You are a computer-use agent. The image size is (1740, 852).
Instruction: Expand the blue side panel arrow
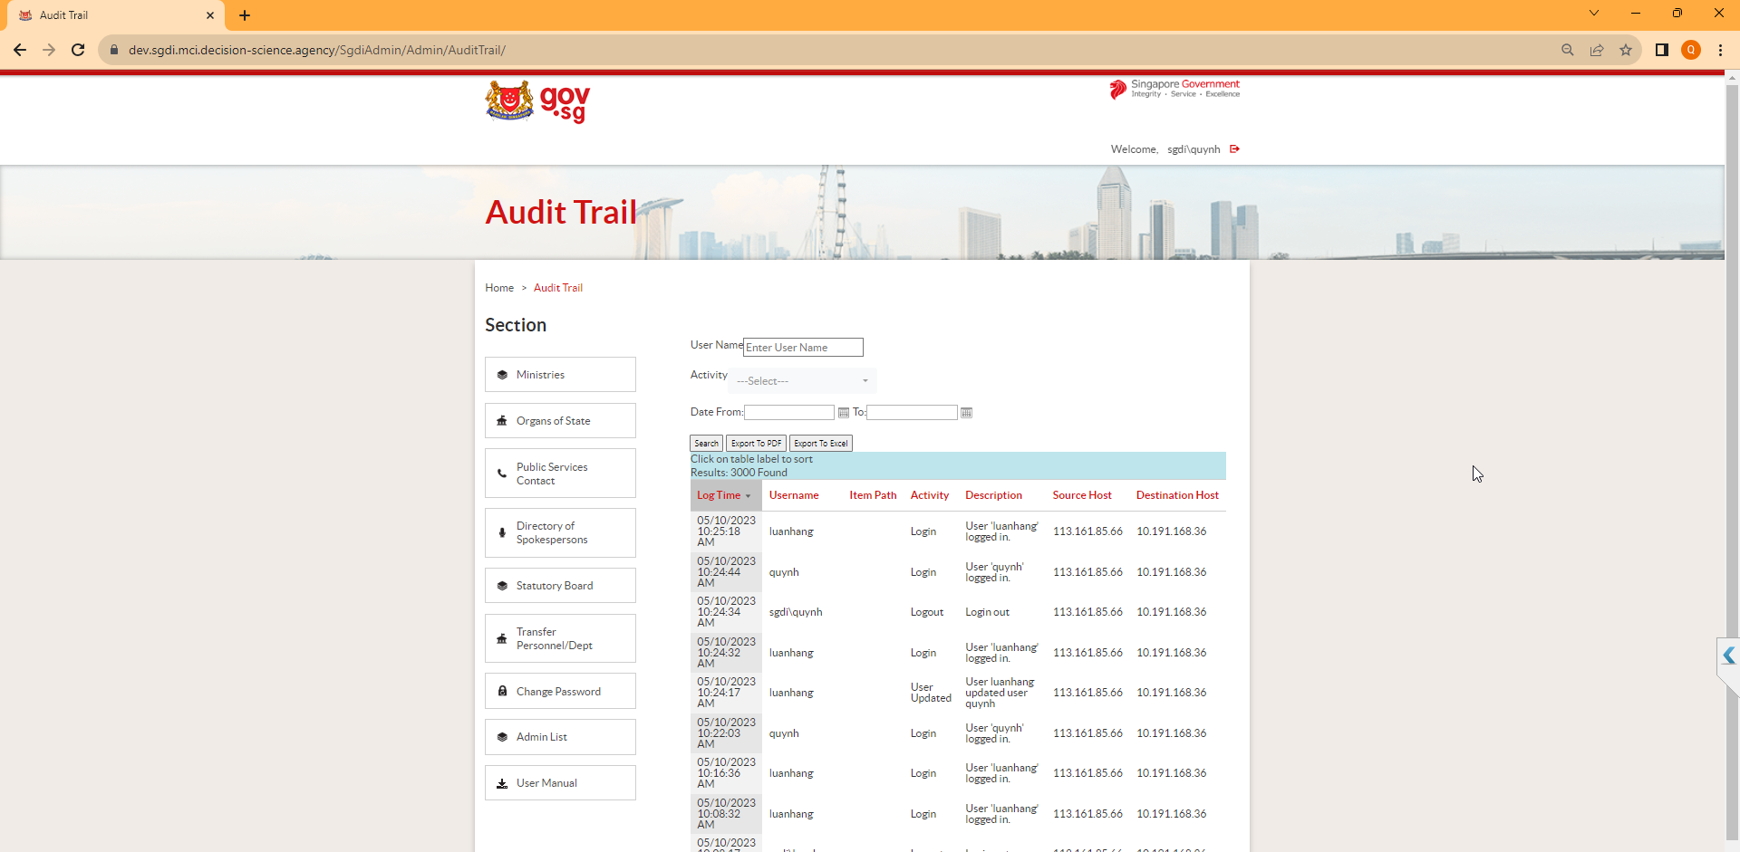pos(1728,656)
